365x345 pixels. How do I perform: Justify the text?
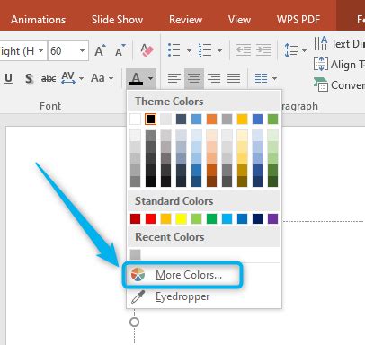pyautogui.click(x=234, y=78)
